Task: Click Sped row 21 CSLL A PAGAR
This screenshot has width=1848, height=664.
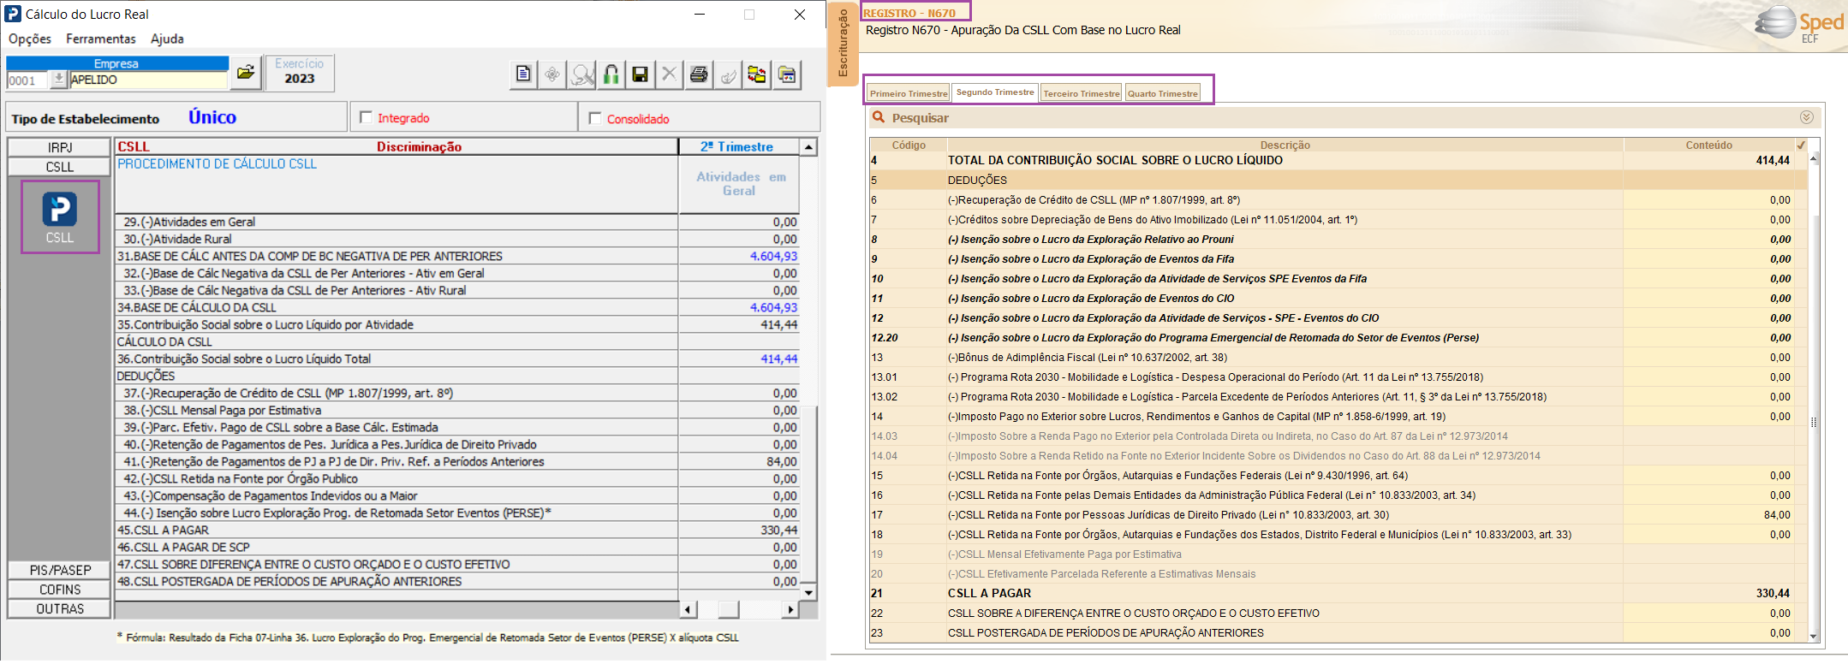Action: (x=1338, y=593)
